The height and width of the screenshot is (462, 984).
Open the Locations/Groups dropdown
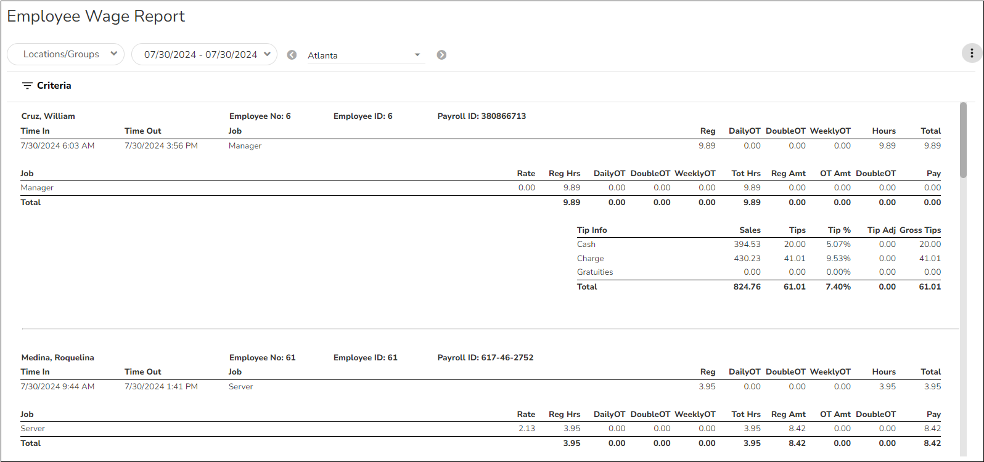click(x=65, y=54)
